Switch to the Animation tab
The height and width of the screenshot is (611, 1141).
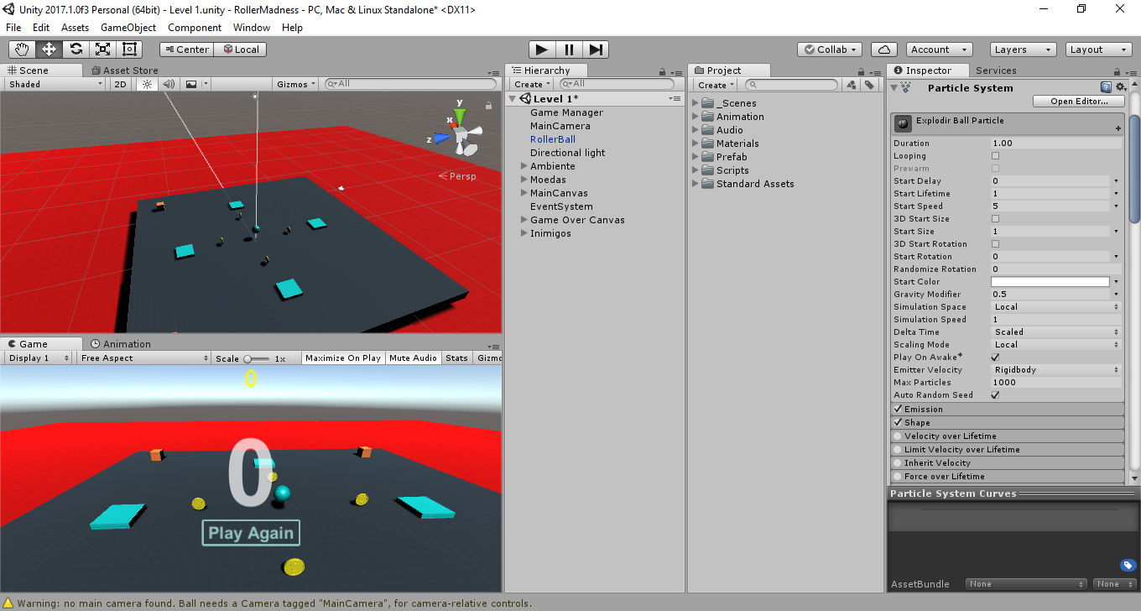pyautogui.click(x=121, y=344)
